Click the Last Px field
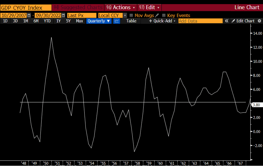This screenshot has width=263, height=166. [82, 15]
